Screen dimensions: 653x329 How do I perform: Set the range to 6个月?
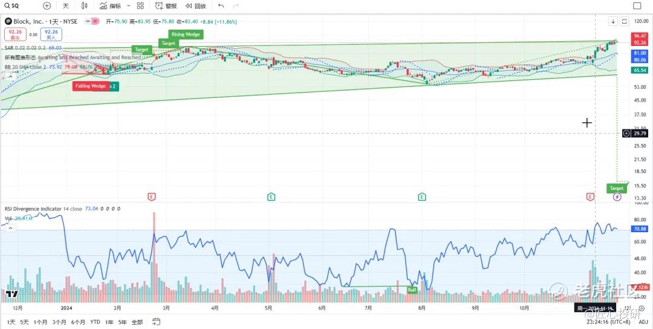click(78, 322)
